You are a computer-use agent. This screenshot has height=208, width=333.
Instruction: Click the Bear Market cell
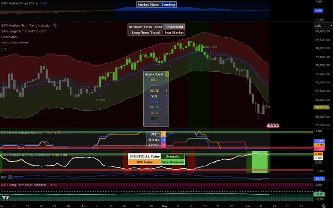pos(174,32)
